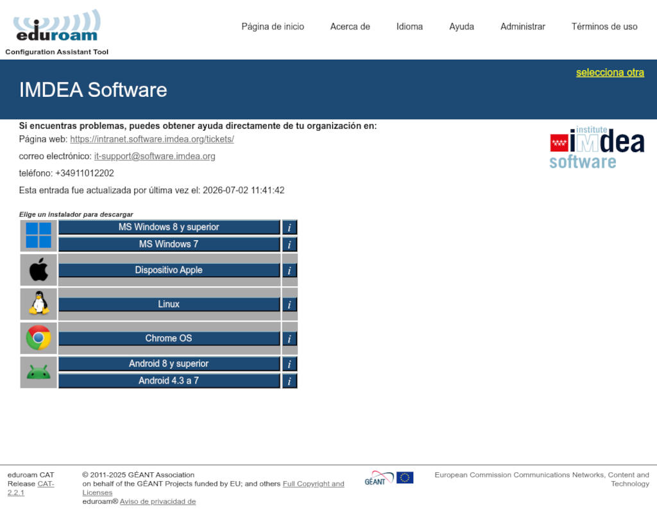Screen dimensions: 657x514
Task: Download Android 4.3 a 7 installer
Action: (169, 381)
